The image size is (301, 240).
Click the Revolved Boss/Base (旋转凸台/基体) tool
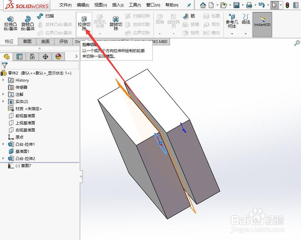[28, 23]
